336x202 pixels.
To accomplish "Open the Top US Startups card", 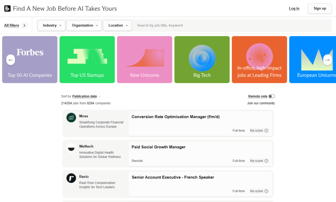I will coord(87,59).
